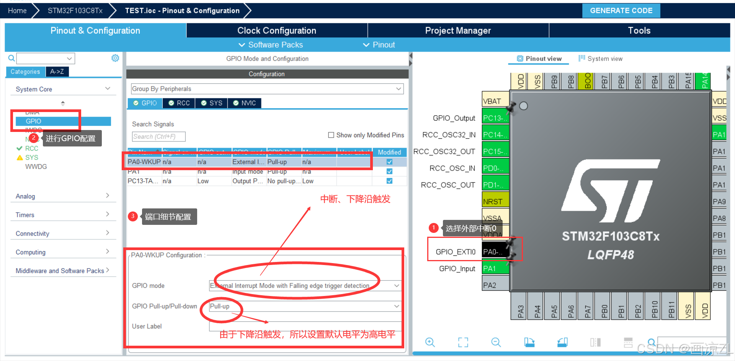Click the STM32F103C8Tx breadcrumb

(75, 11)
